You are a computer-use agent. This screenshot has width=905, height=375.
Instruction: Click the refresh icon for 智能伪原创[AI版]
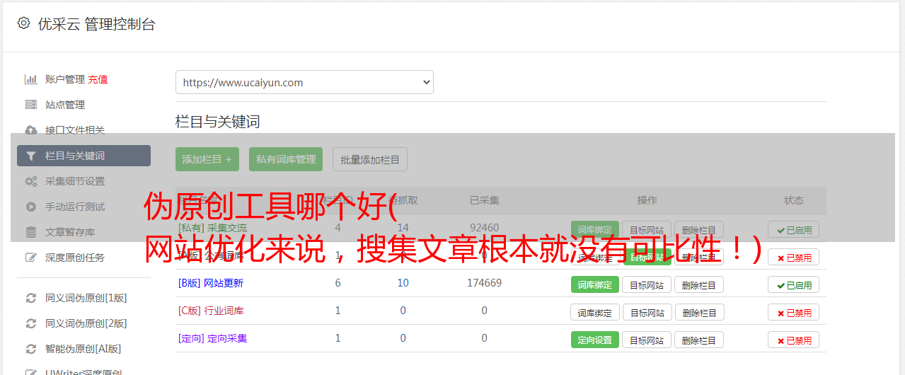[30, 349]
